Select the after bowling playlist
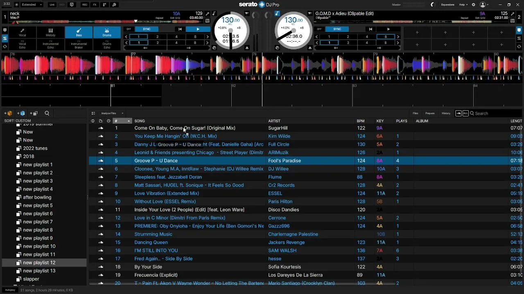This screenshot has width=524, height=294. click(x=37, y=197)
